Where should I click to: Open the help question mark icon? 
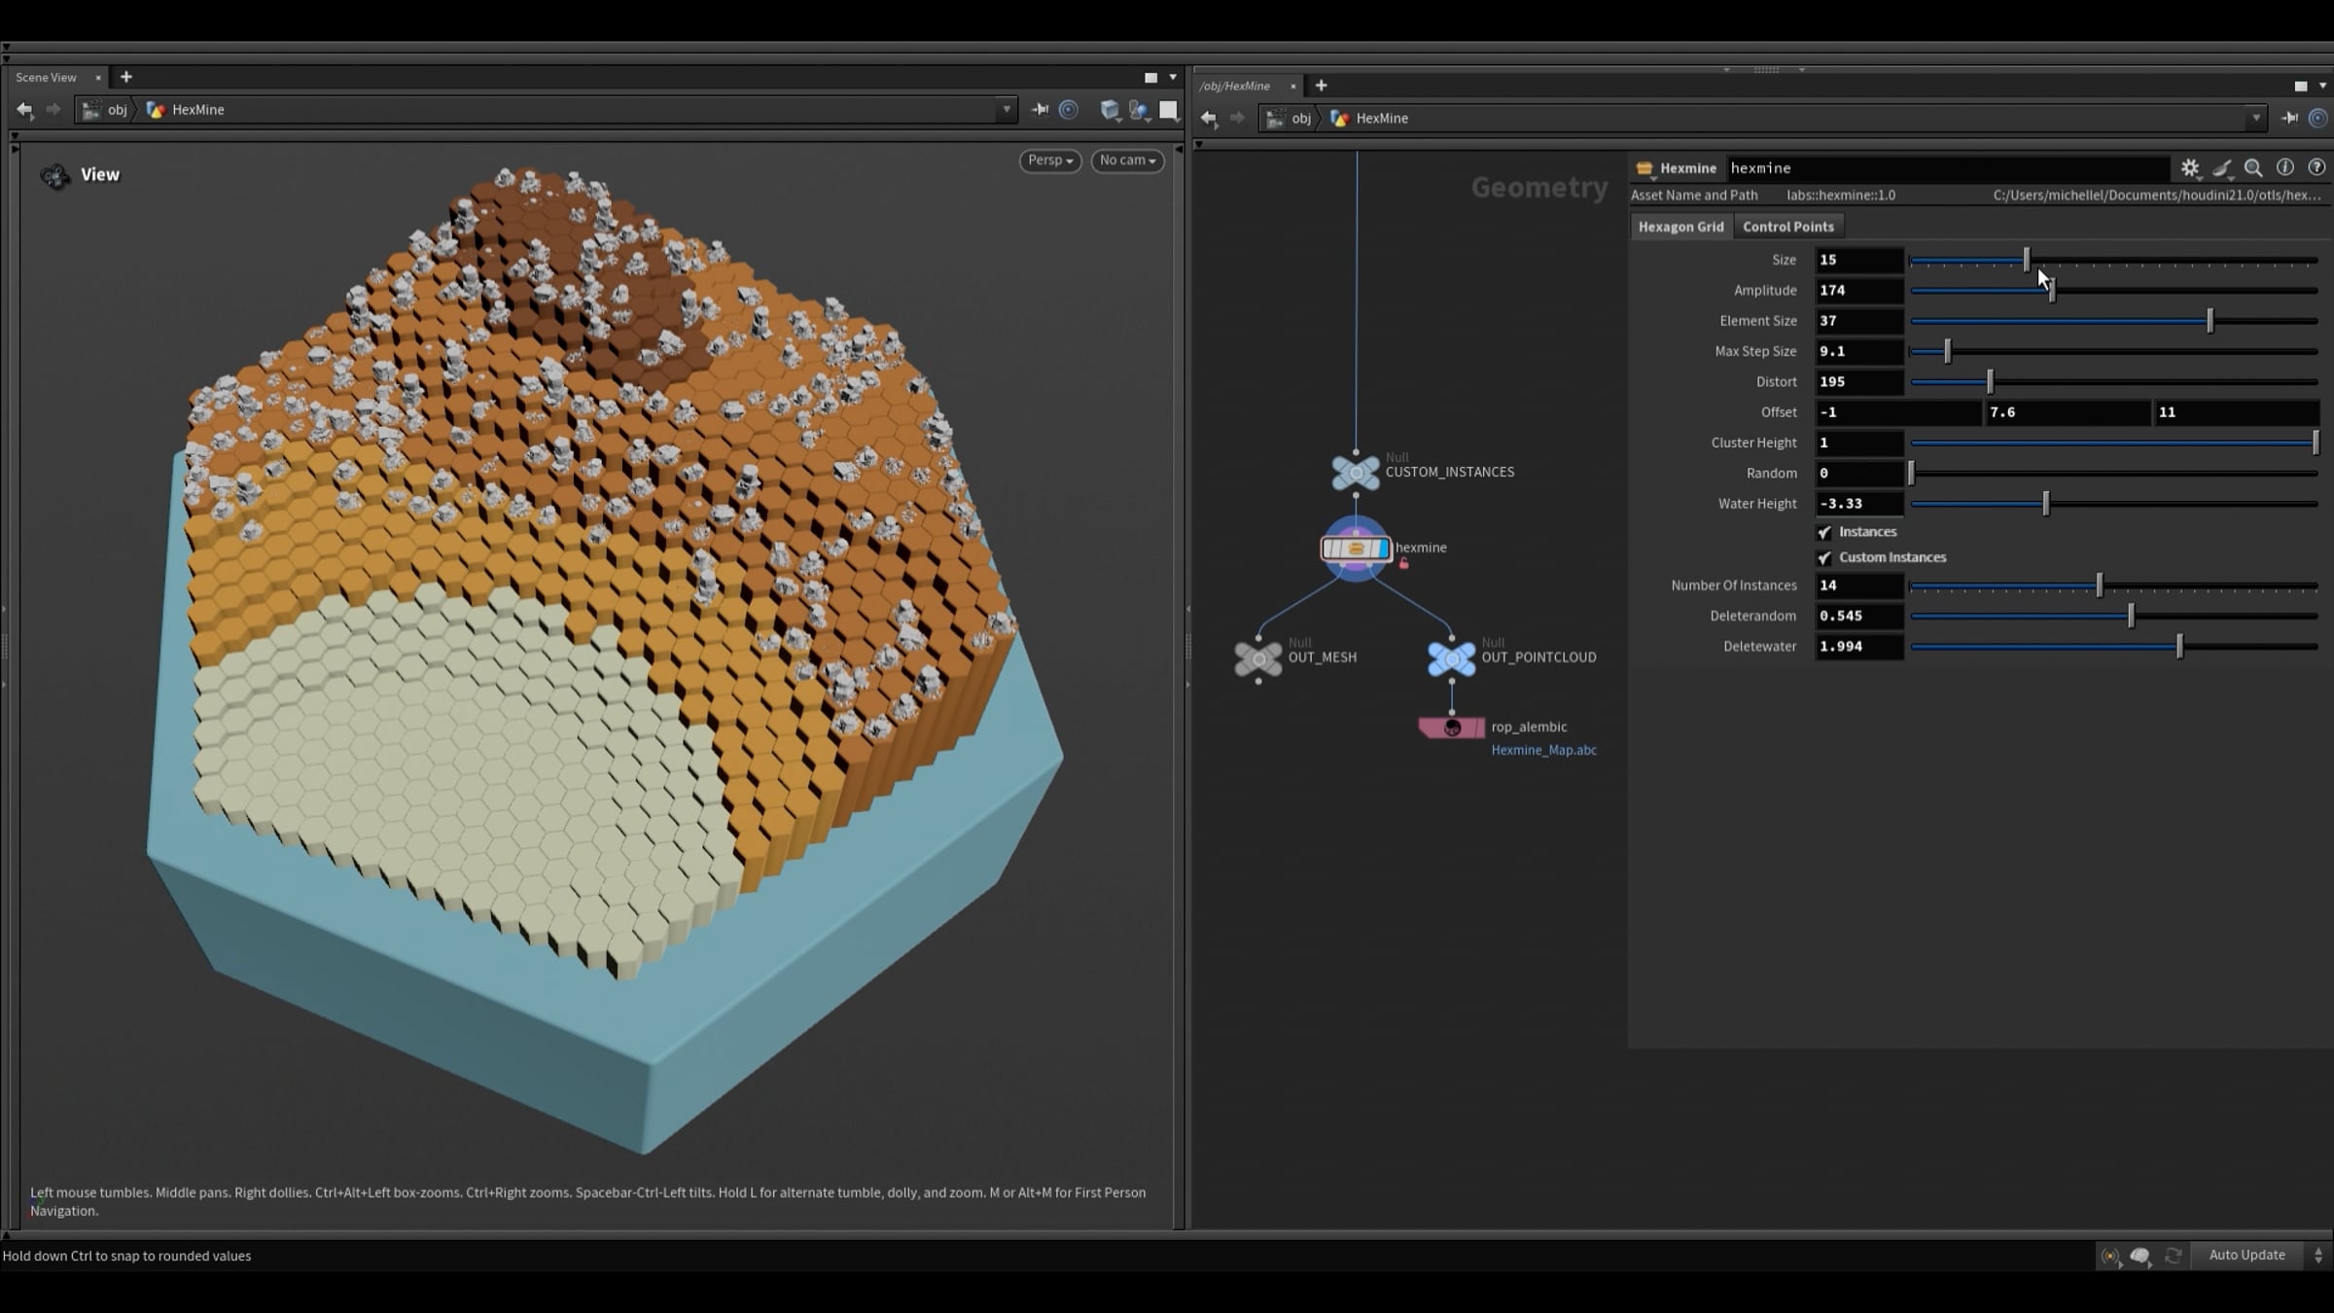pos(2316,168)
